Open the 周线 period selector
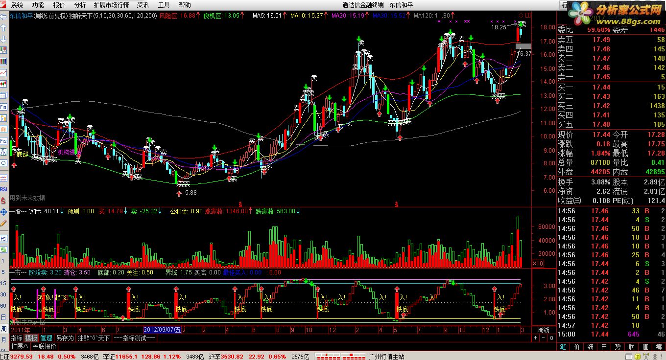 [x=544, y=330]
